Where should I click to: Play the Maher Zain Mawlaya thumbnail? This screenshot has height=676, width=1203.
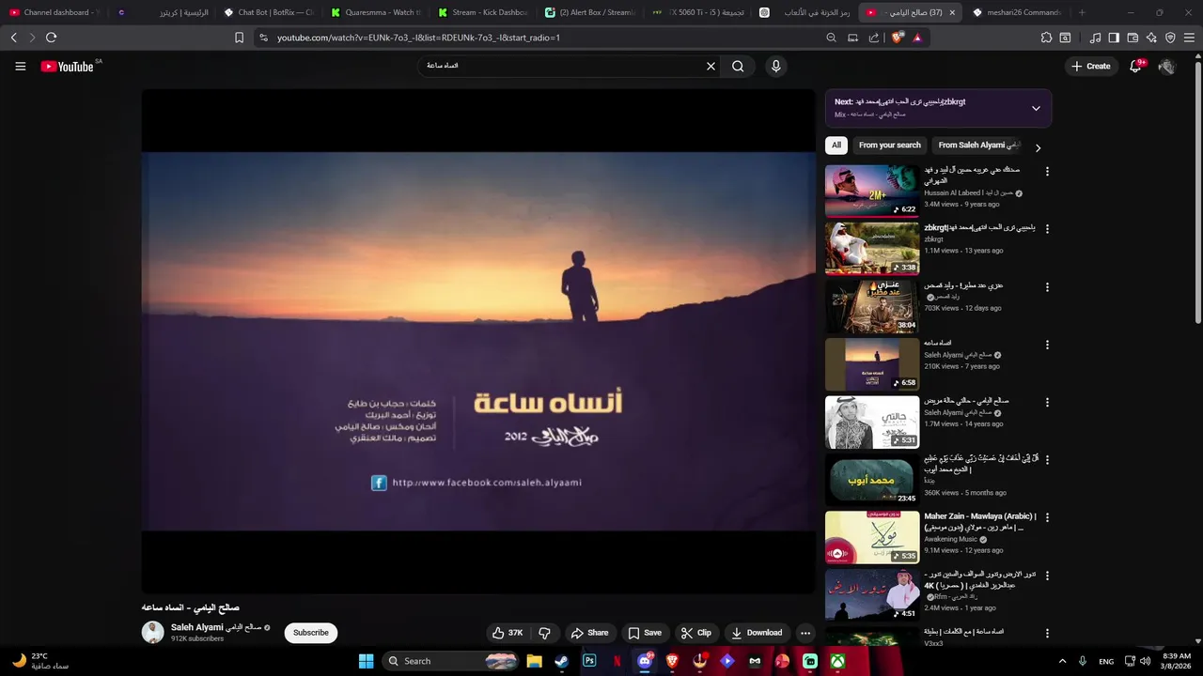click(x=872, y=536)
